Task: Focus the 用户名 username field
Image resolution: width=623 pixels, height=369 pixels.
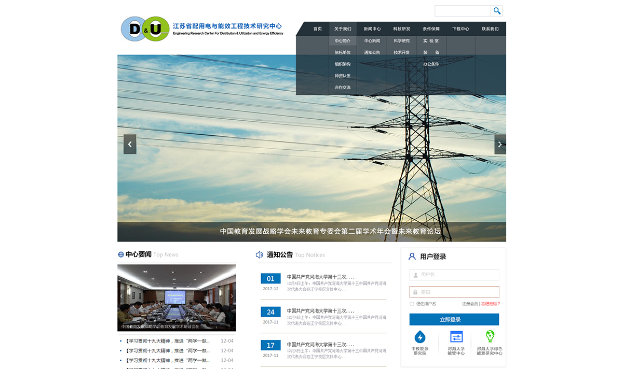Action: (454, 275)
